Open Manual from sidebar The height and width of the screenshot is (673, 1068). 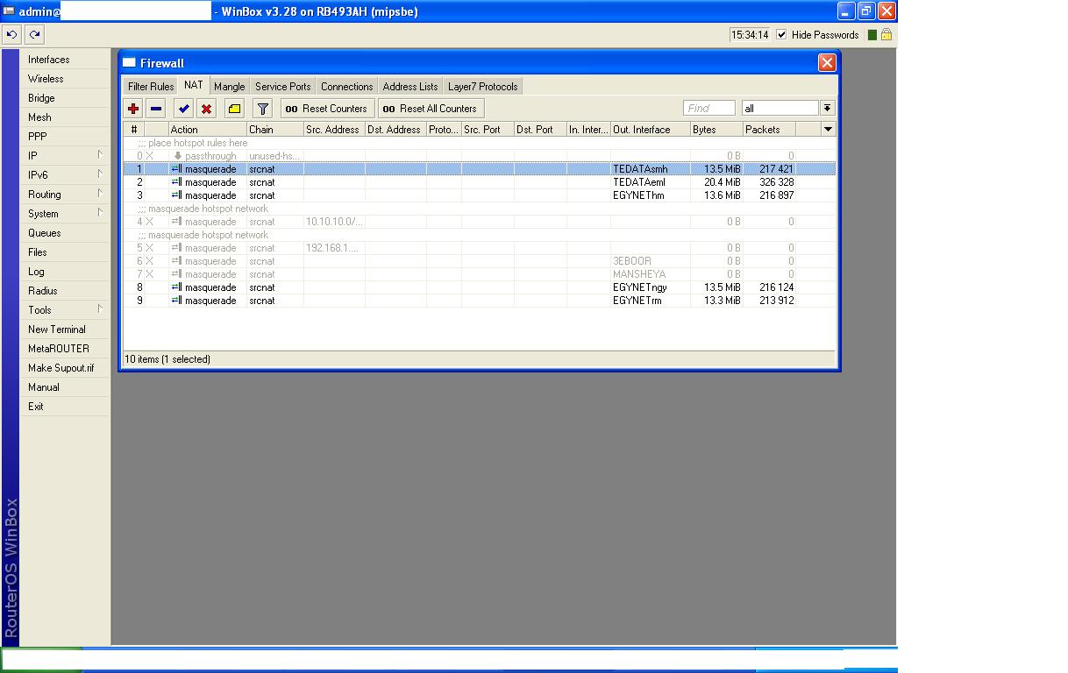[x=65, y=387]
